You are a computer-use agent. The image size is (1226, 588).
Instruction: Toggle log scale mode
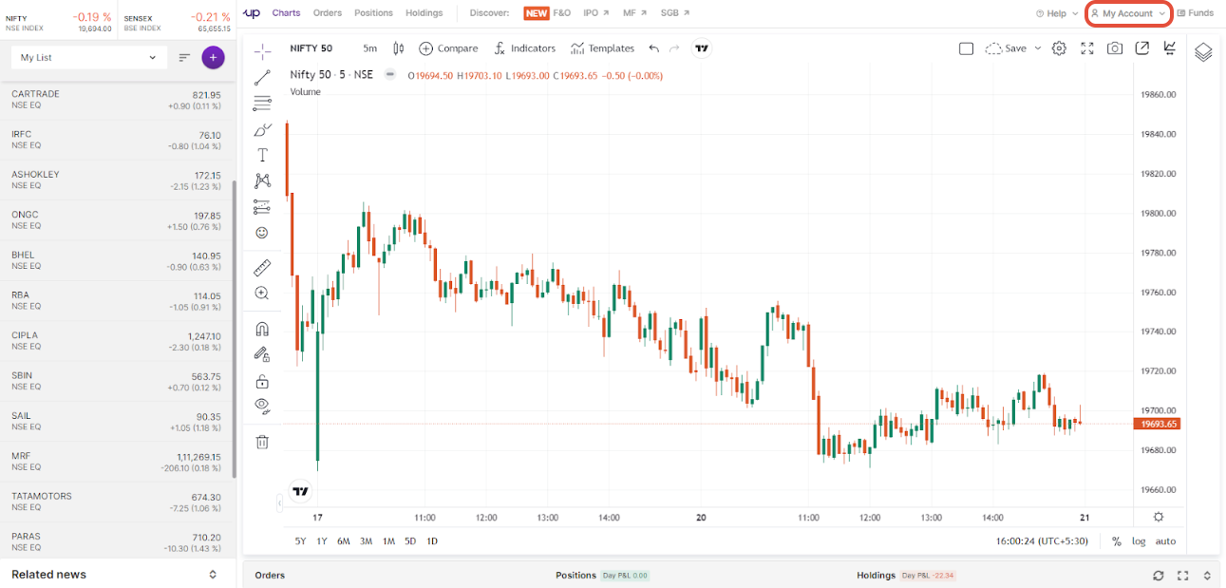point(1139,541)
